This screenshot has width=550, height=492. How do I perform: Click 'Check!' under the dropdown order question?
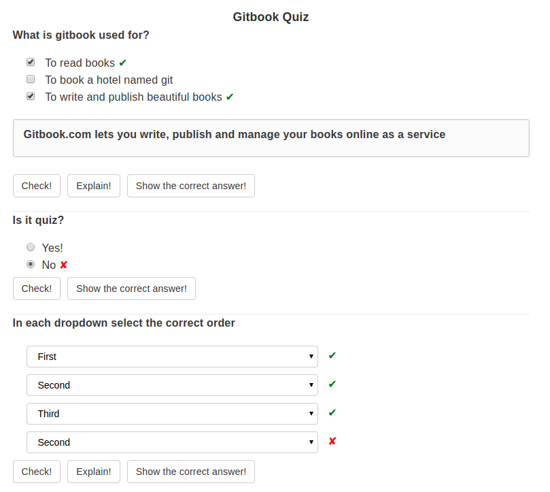pyautogui.click(x=37, y=472)
